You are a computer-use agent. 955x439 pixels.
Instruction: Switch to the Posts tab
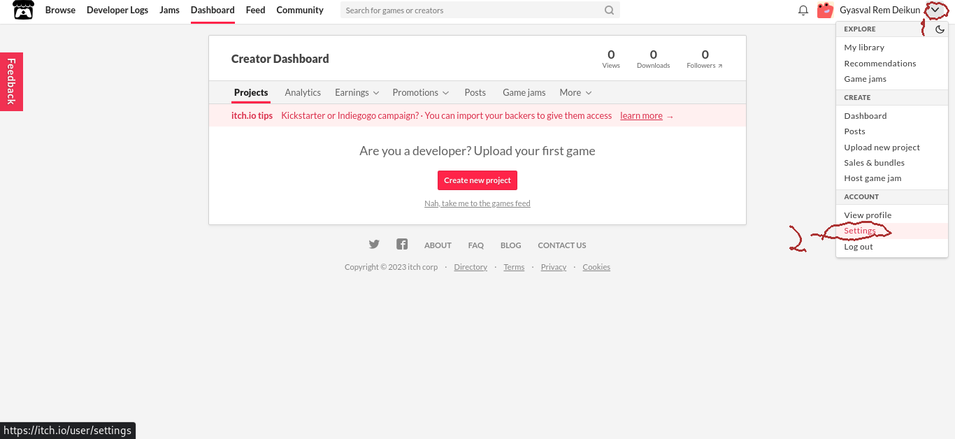point(475,92)
